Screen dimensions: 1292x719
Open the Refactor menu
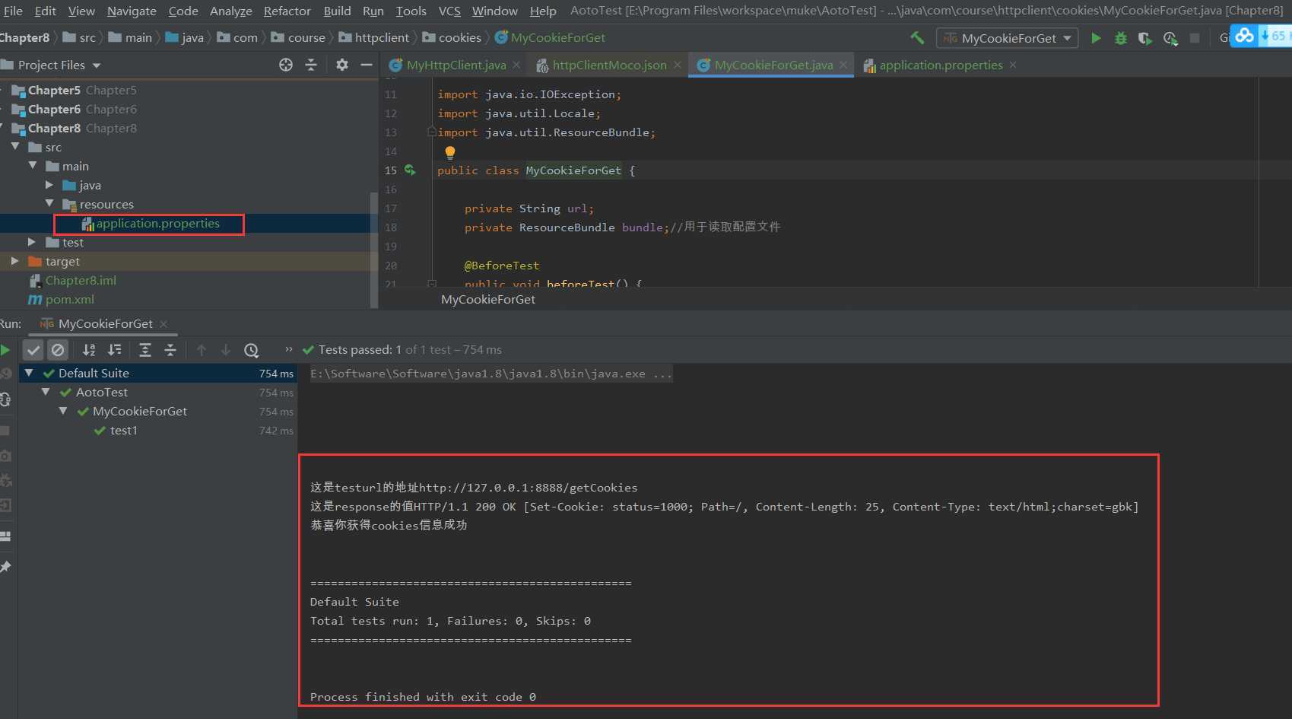[287, 11]
